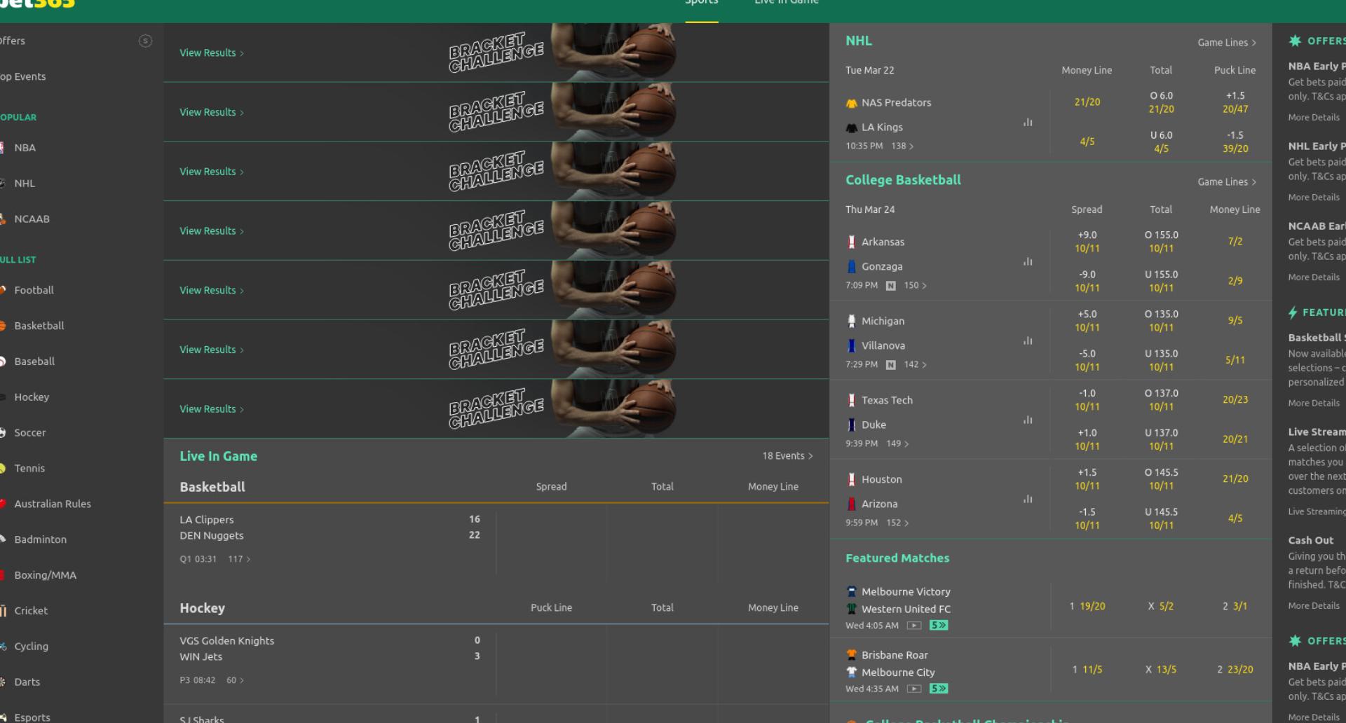Click More Details under Cash Out
This screenshot has width=1346, height=723.
coord(1314,606)
